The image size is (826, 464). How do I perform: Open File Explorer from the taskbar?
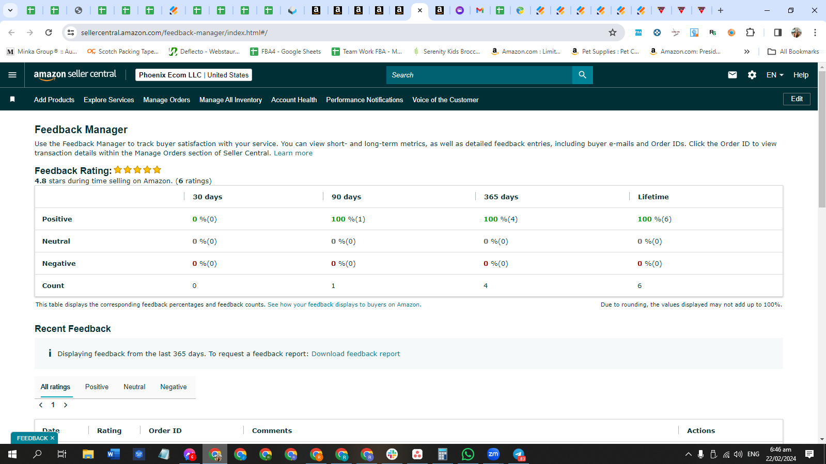point(88,454)
